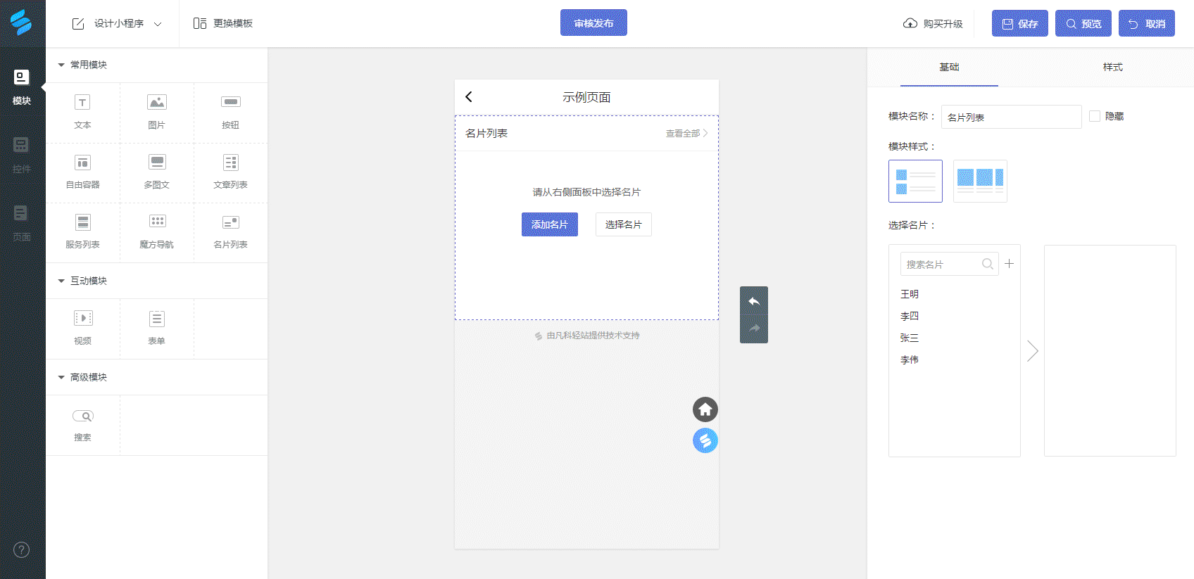Viewport: 1194px width, 579px height.
Task: Save the design with 保存
Action: point(1020,23)
